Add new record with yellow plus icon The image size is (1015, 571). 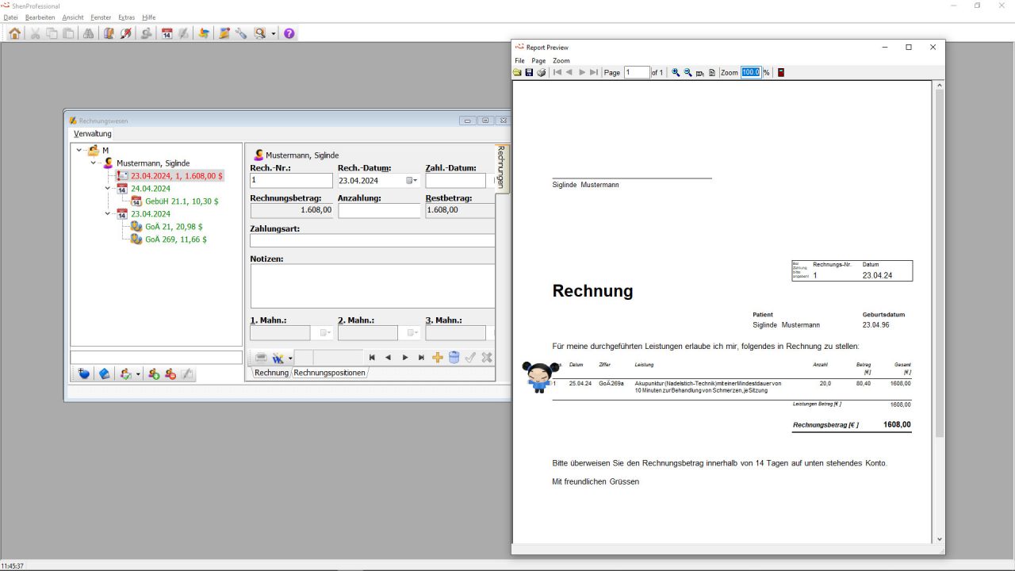click(438, 358)
